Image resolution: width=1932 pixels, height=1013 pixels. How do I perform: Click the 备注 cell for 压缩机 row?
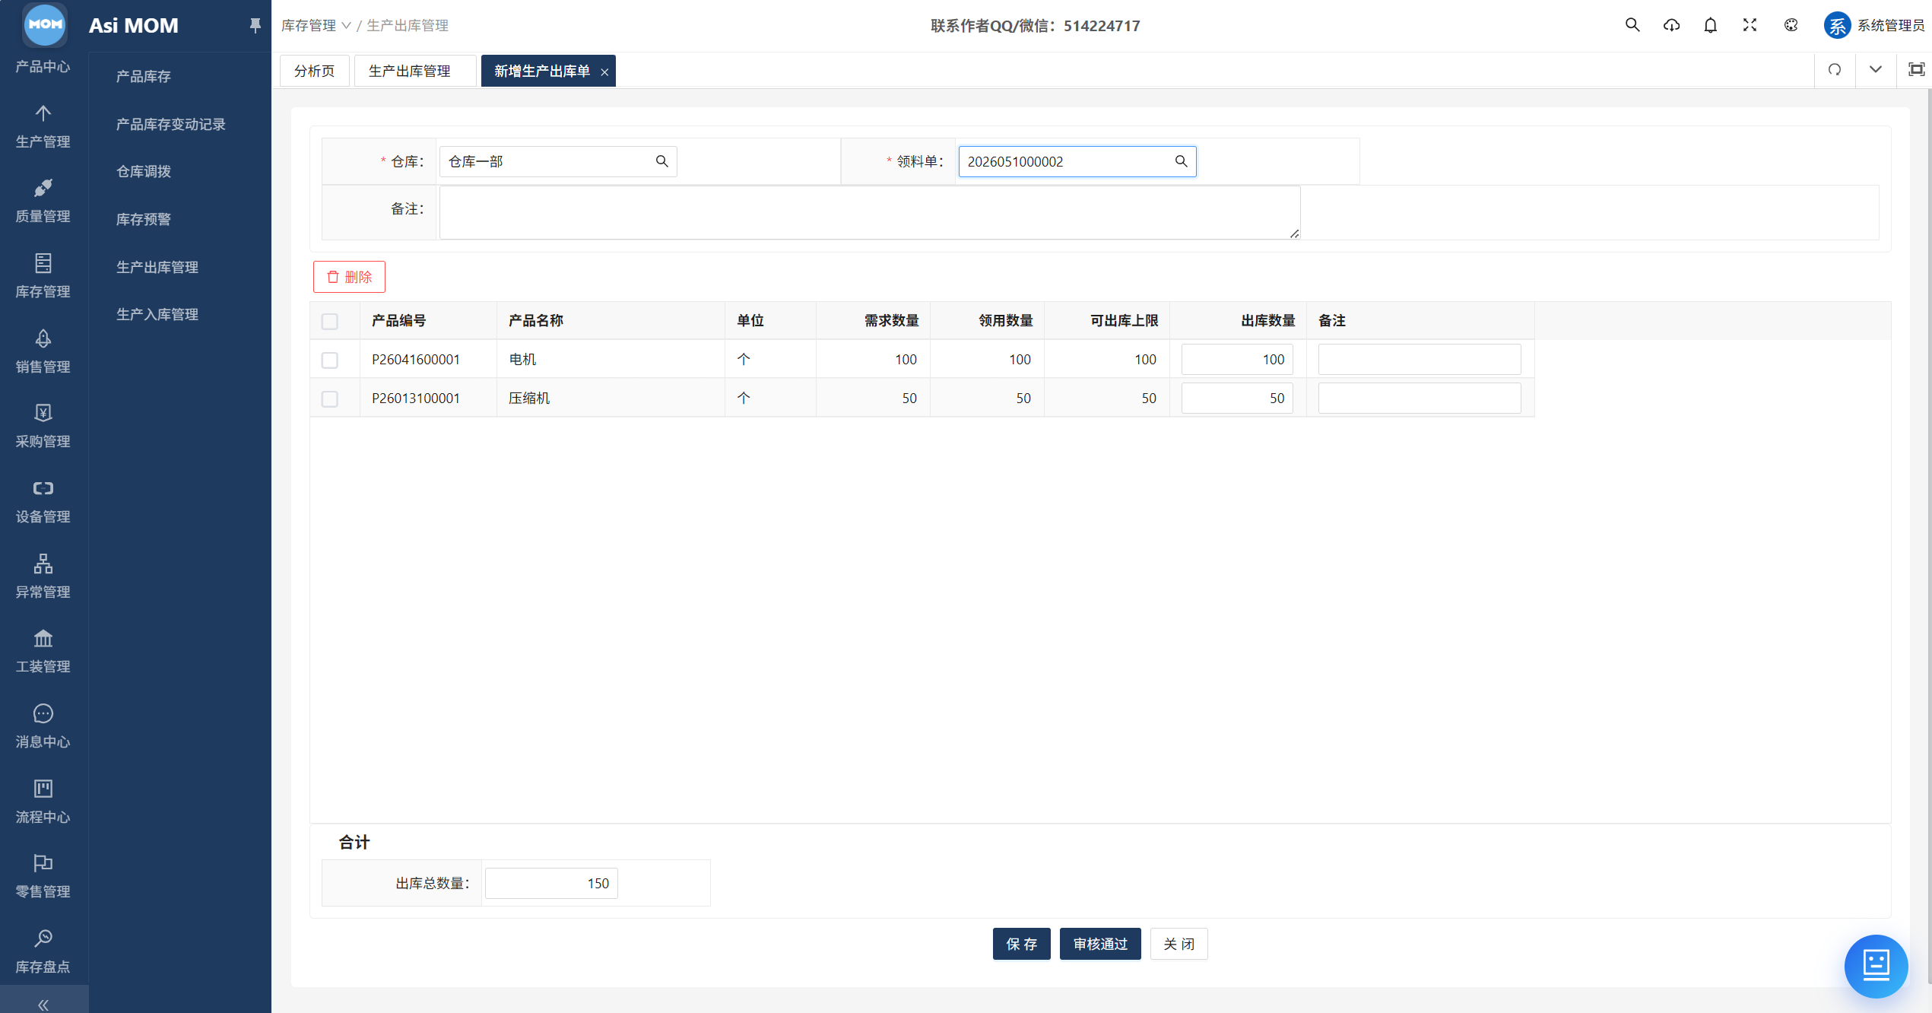click(x=1420, y=398)
